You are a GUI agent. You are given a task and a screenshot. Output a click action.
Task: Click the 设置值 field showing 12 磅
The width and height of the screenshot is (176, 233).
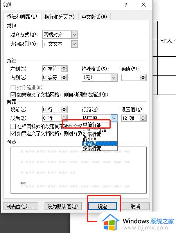(x=131, y=118)
